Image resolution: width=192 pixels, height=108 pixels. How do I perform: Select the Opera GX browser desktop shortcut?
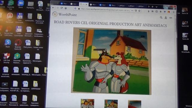[x=18, y=44]
